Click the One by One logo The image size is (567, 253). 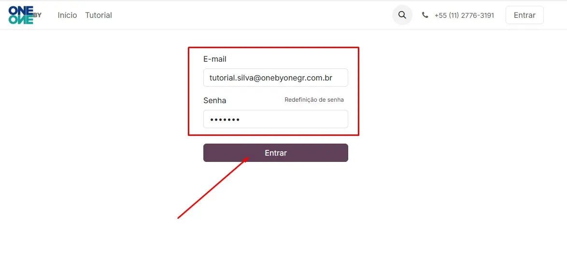[x=25, y=15]
